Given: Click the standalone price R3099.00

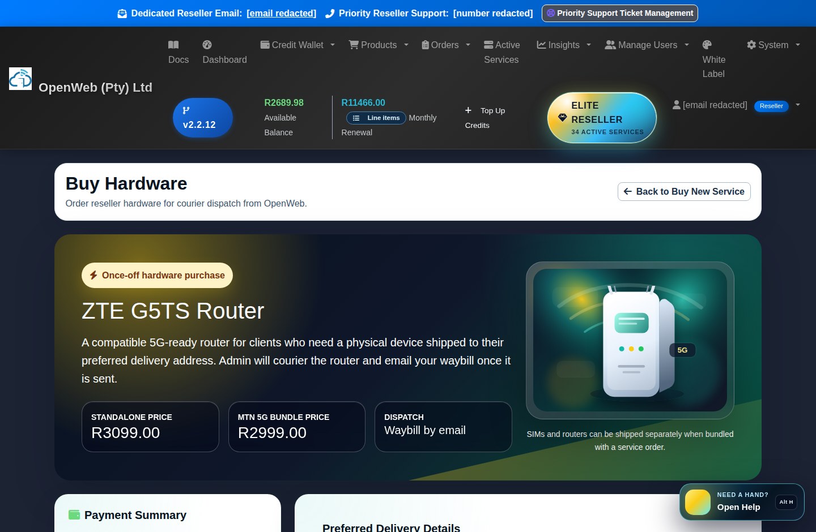Looking at the screenshot, I should click(x=125, y=433).
